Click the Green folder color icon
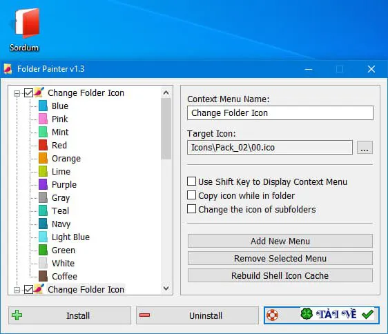This screenshot has height=334, width=388. click(x=43, y=250)
